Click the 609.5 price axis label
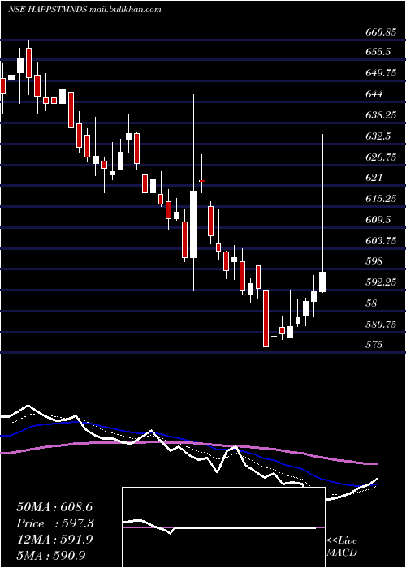This screenshot has height=568, width=406. 378,220
